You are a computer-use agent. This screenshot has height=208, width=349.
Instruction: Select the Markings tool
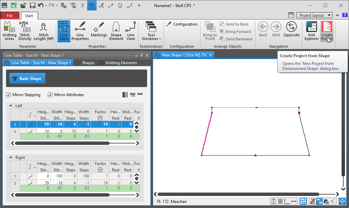pyautogui.click(x=99, y=30)
